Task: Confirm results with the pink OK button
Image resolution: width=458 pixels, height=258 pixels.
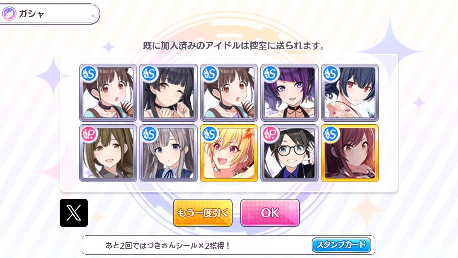Action: 270,213
